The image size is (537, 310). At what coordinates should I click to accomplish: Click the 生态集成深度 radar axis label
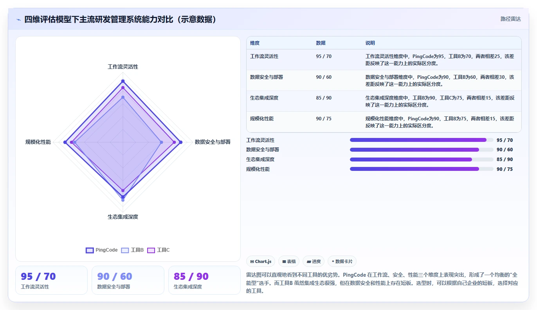coord(123,217)
